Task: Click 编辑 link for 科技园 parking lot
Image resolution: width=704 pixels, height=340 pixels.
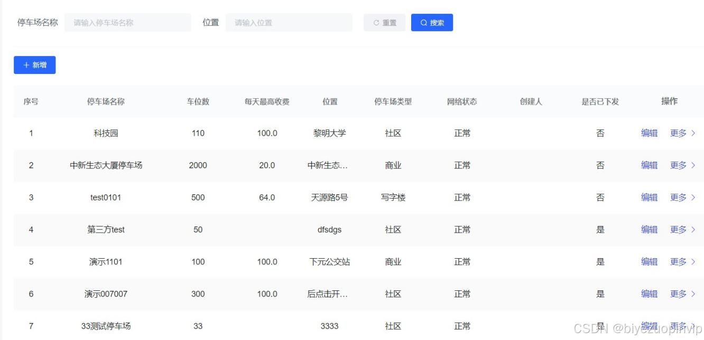Action: (649, 133)
